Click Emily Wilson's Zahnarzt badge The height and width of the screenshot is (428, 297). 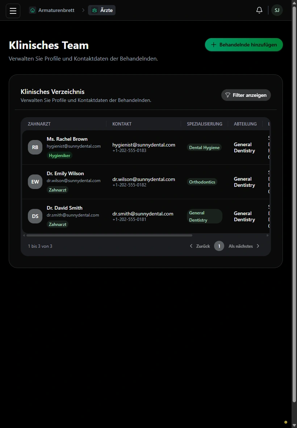click(x=58, y=190)
